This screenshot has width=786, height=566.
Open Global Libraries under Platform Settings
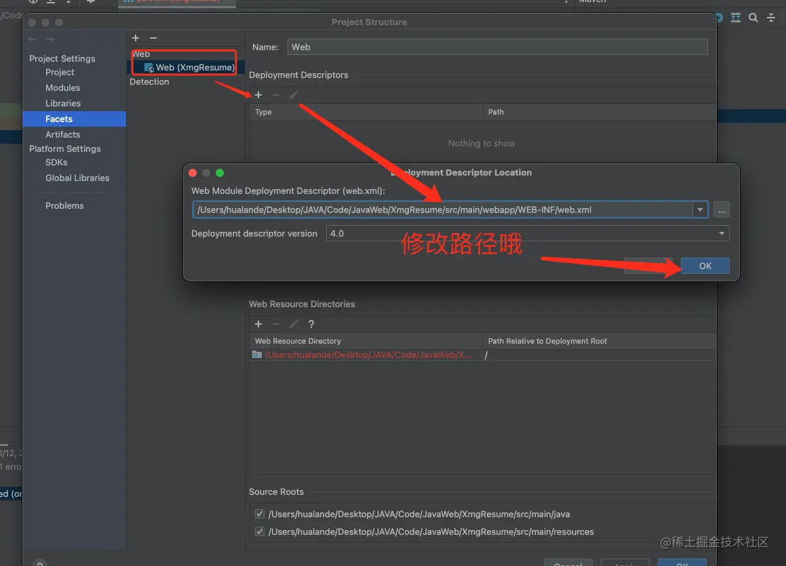[x=77, y=178]
